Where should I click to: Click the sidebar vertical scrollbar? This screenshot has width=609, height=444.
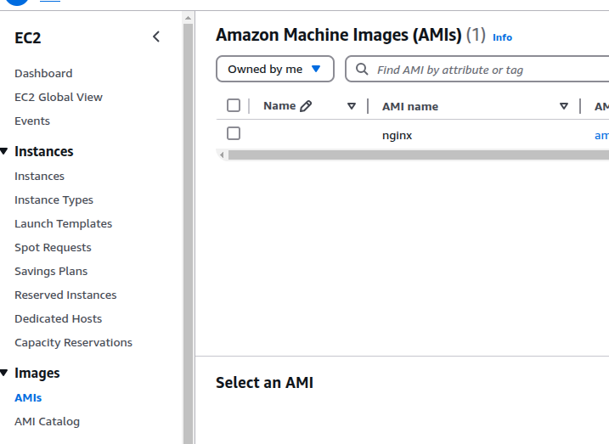(188, 234)
